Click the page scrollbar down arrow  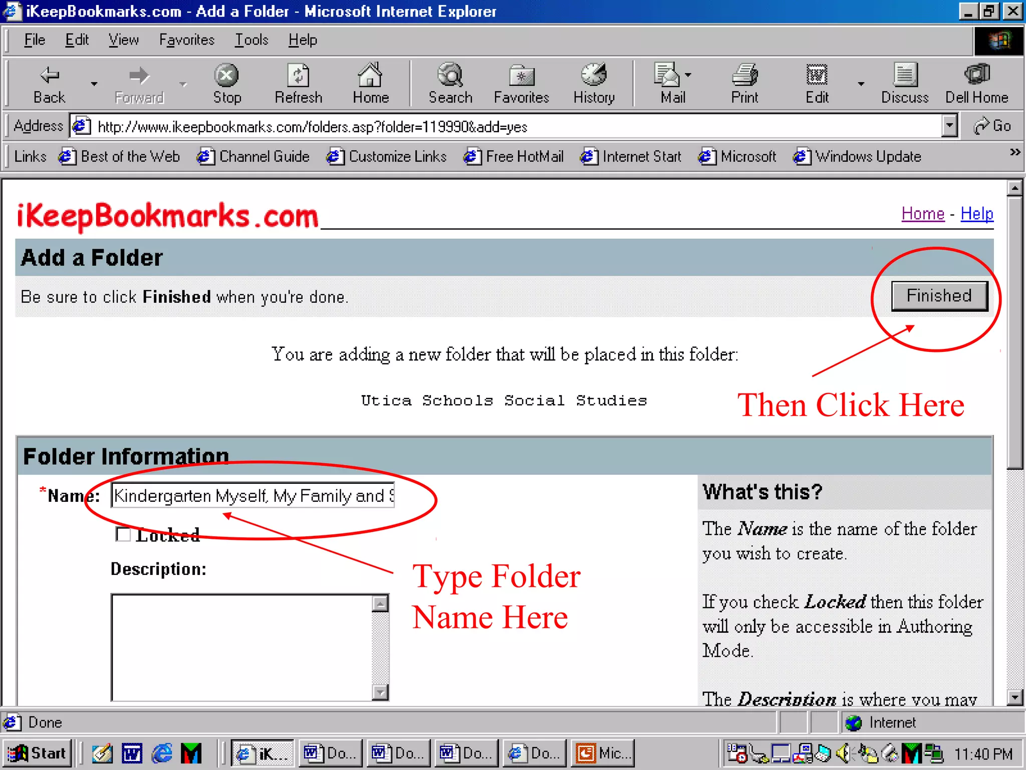[1015, 697]
